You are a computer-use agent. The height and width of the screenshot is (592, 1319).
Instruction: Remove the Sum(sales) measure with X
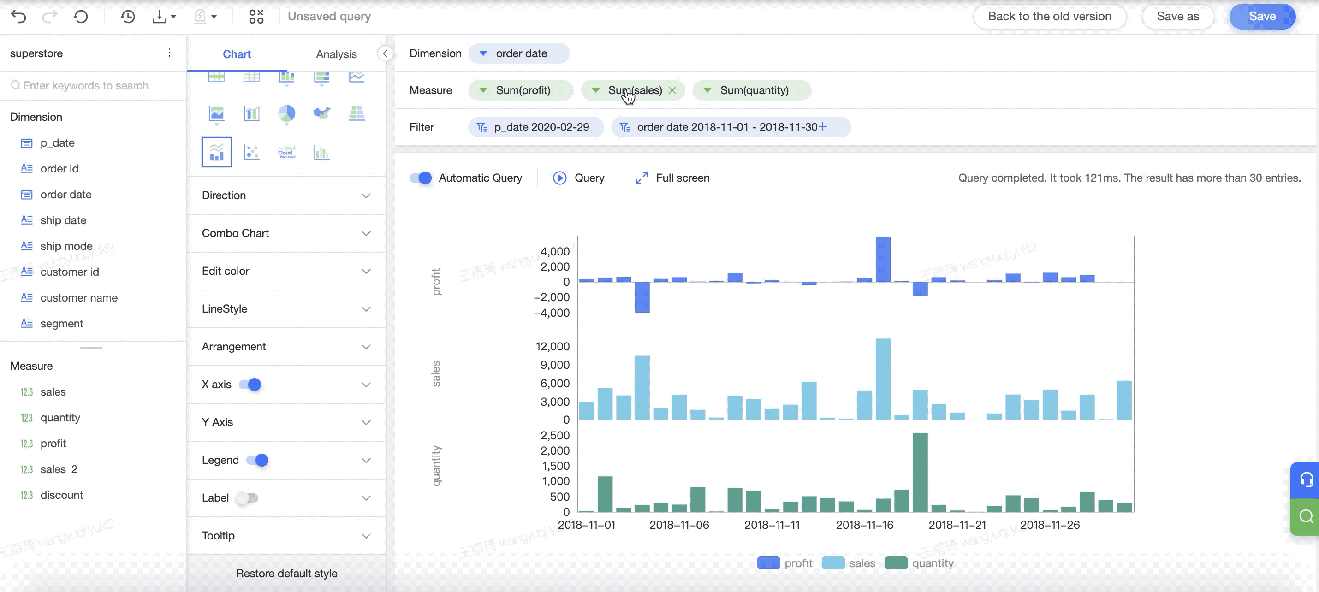(x=672, y=90)
